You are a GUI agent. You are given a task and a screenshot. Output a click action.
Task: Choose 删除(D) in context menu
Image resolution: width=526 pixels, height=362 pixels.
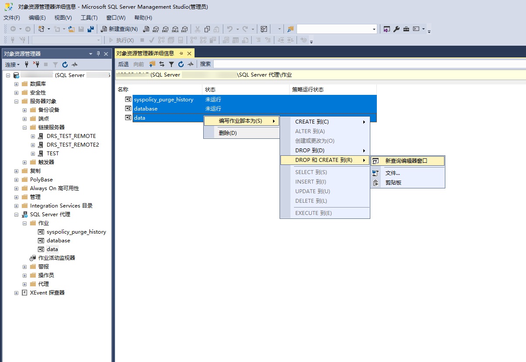(x=242, y=133)
